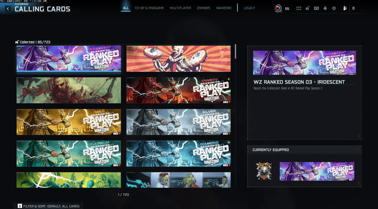Image resolution: width=378 pixels, height=209 pixels.
Task: Open the grid menu icon in top bar
Action: (299, 8)
